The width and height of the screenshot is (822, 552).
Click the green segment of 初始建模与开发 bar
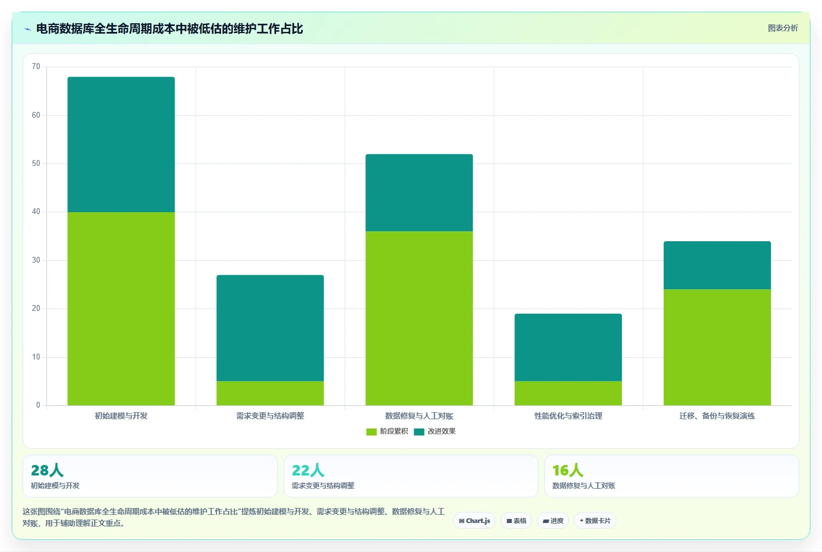pyautogui.click(x=121, y=308)
